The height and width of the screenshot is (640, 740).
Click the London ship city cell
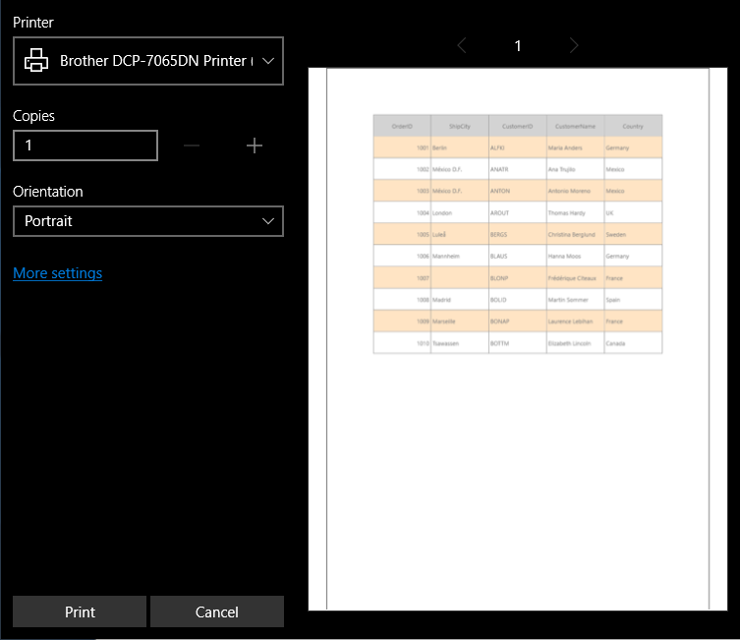460,213
